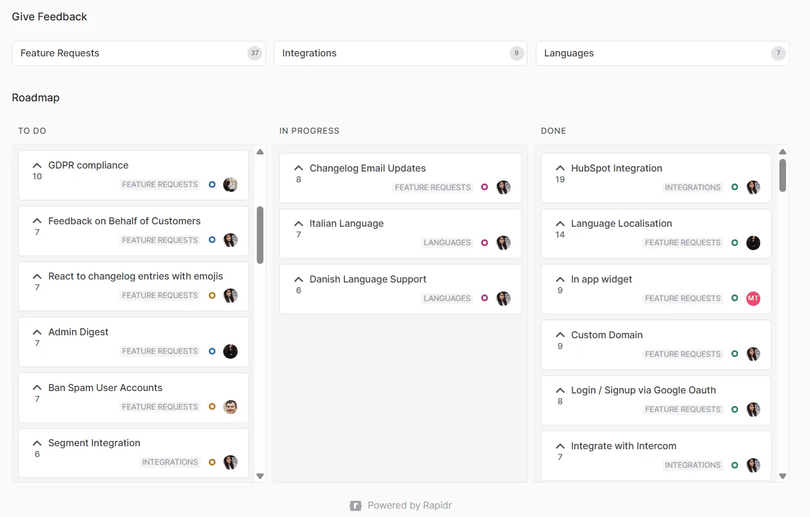Upvote the Custom Domain card
Image resolution: width=810 pixels, height=517 pixels.
click(x=560, y=335)
